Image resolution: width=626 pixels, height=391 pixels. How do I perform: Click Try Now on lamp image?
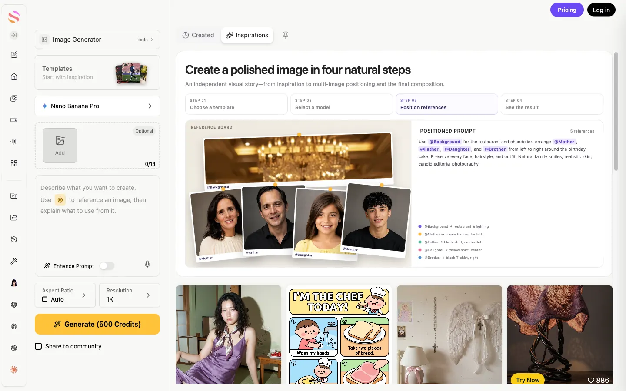528,380
